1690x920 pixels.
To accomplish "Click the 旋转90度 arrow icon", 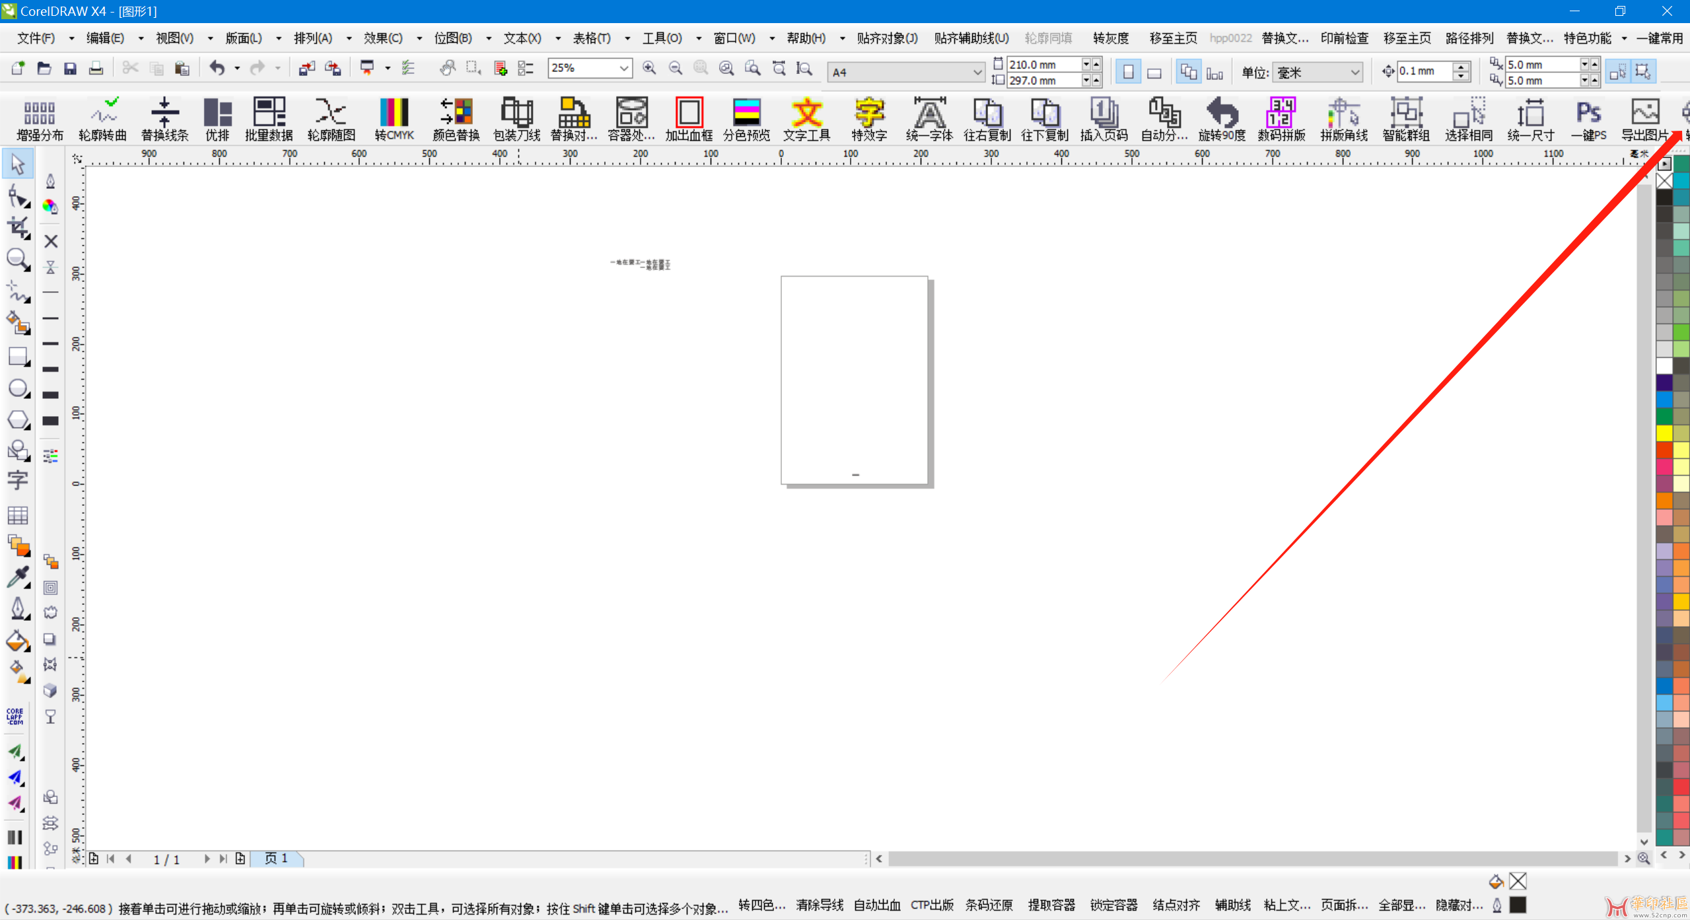I will point(1222,119).
